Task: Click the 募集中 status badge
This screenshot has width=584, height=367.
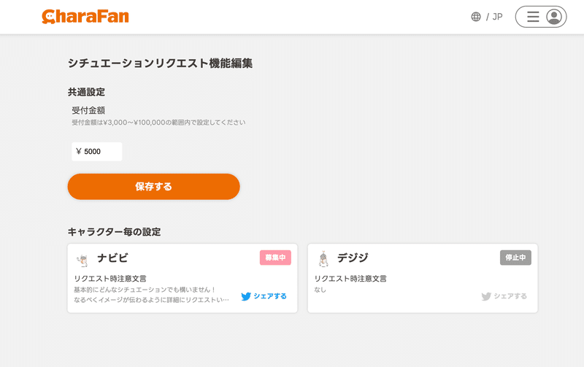Action: pos(275,258)
